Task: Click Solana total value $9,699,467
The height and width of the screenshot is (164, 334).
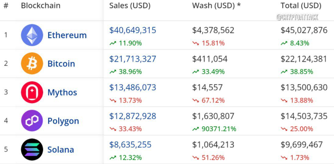Action: tap(302, 145)
